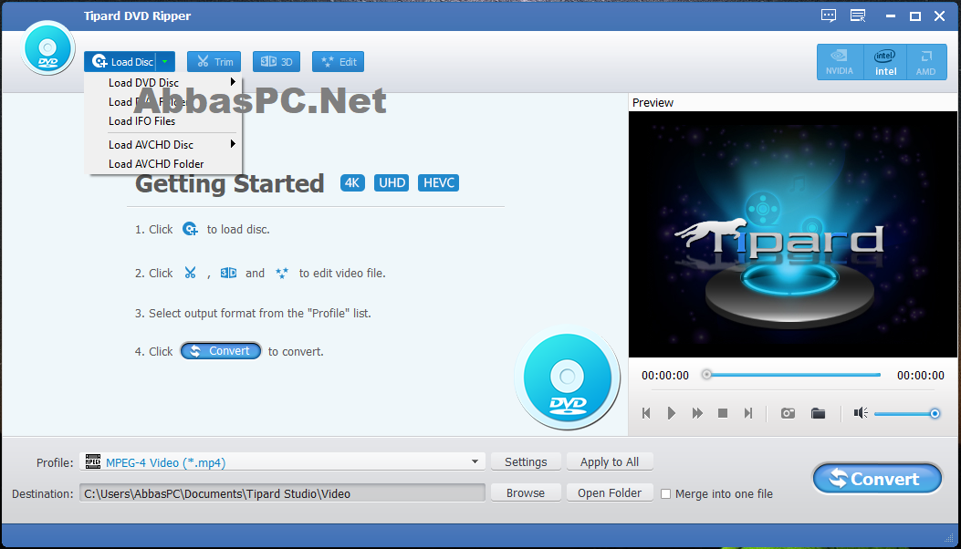Click the large DVD disc icon
This screenshot has height=549, width=961.
click(568, 377)
